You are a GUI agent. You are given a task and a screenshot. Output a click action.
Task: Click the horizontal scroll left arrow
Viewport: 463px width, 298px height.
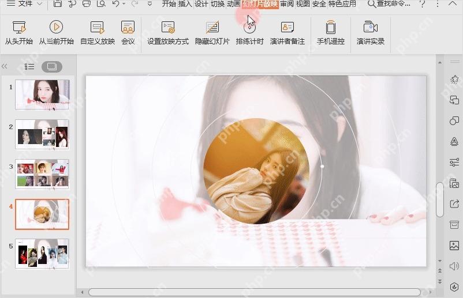pyautogui.click(x=83, y=292)
